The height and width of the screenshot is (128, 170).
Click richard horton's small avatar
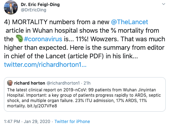pos(10,83)
